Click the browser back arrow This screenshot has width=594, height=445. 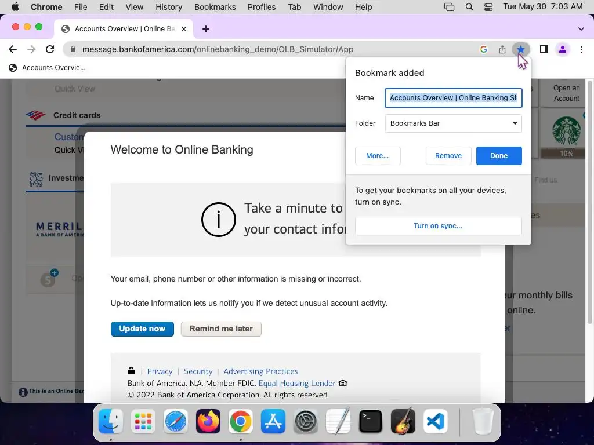tap(13, 49)
